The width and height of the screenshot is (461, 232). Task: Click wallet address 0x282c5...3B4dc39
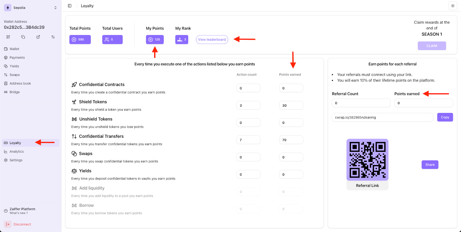[x=24, y=27]
